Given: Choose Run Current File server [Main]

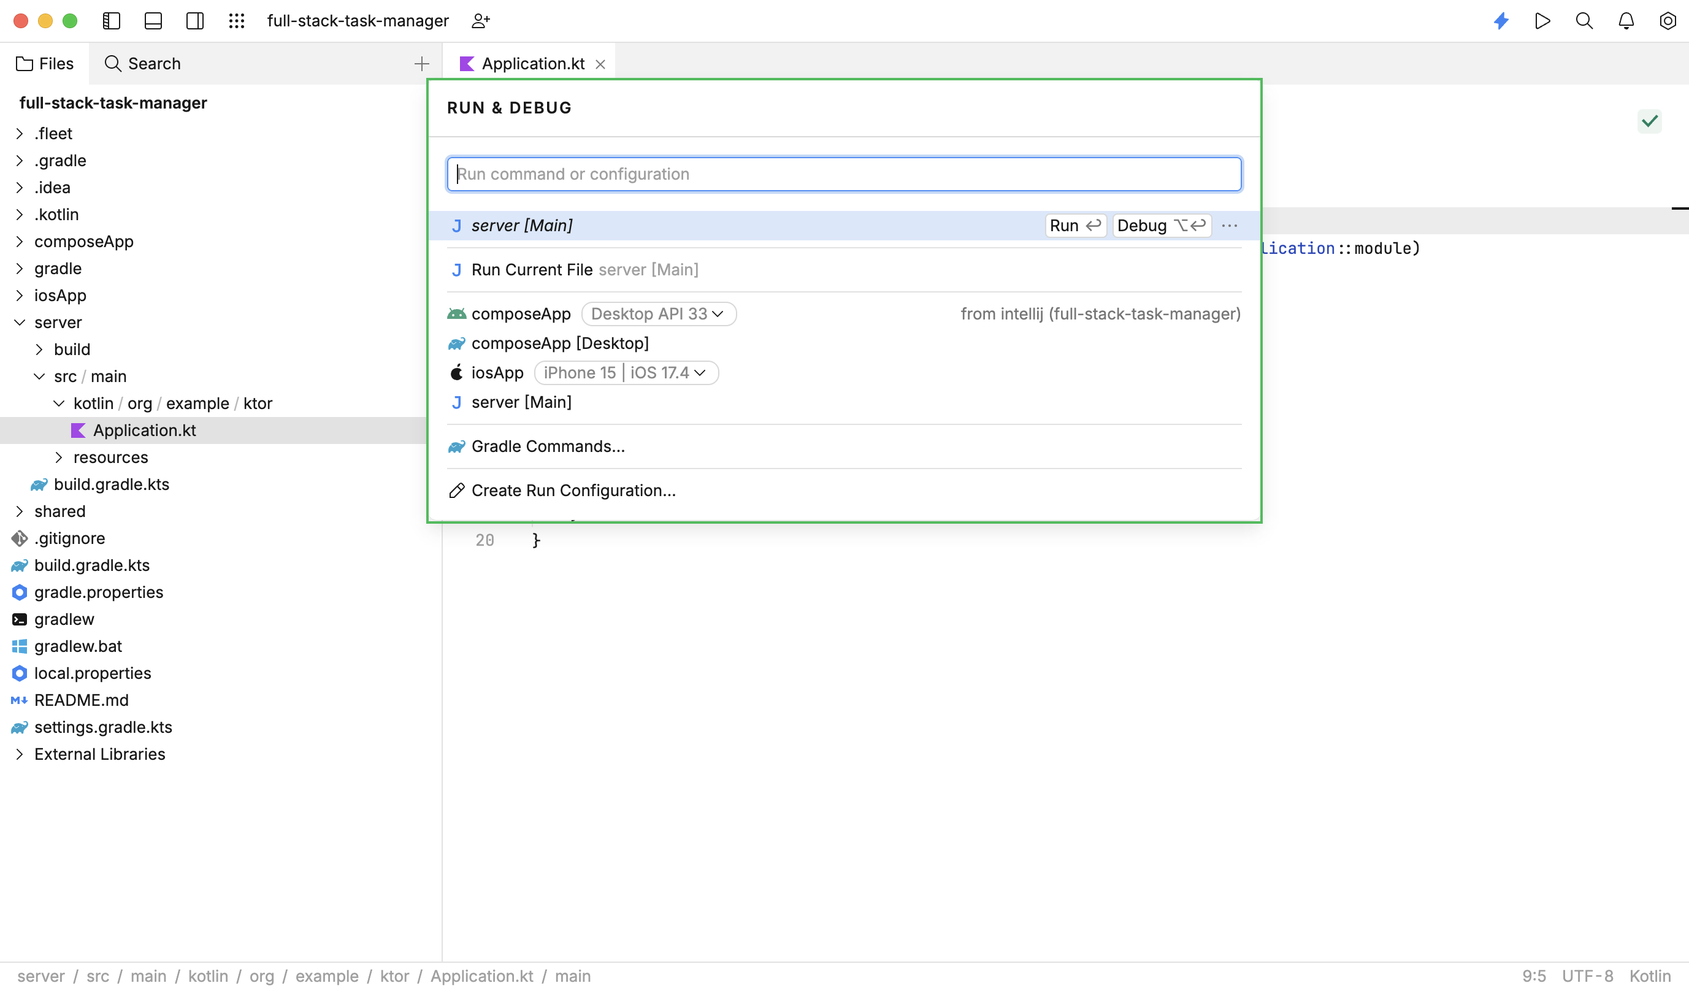Looking at the screenshot, I should pos(844,270).
